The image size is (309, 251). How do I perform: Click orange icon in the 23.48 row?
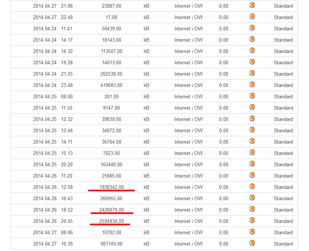252,84
